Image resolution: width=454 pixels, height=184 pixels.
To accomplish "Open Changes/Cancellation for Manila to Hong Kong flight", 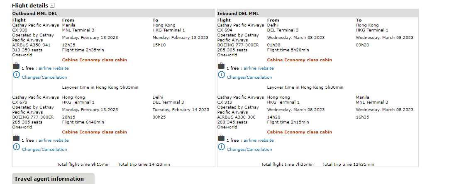I will pos(44,77).
